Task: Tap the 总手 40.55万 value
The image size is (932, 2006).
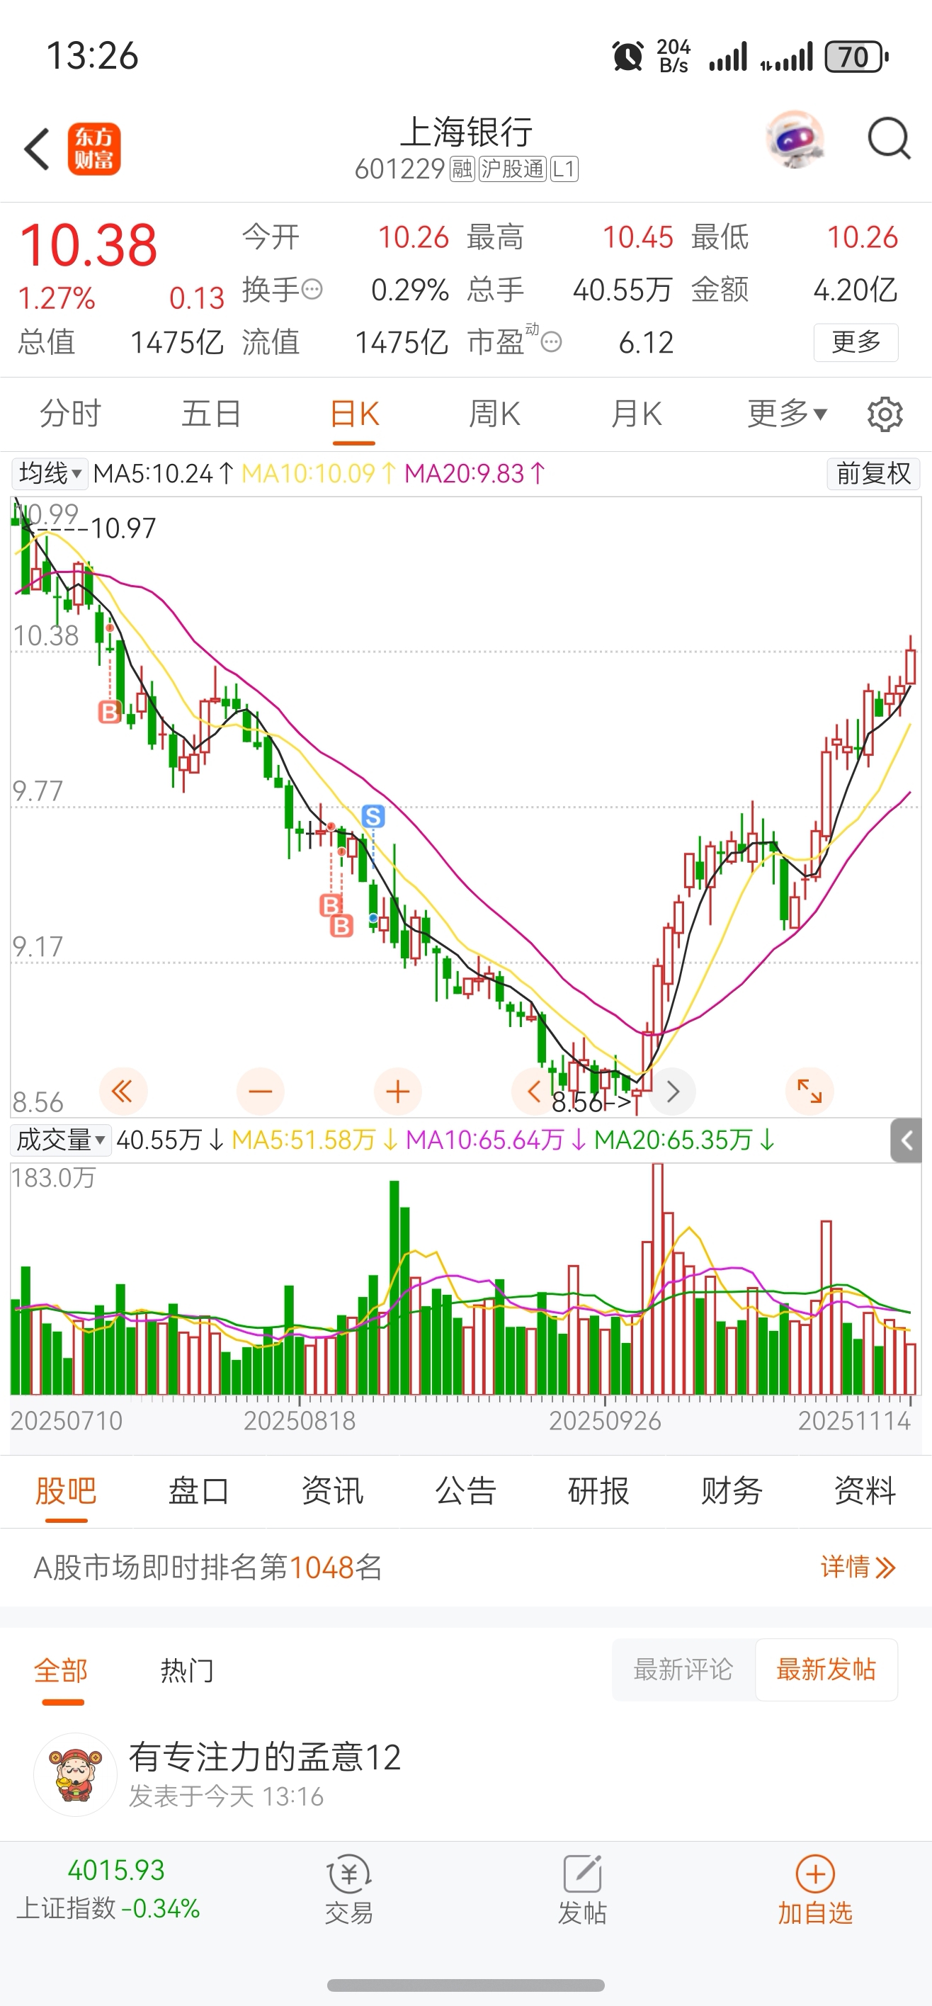Action: tap(622, 290)
